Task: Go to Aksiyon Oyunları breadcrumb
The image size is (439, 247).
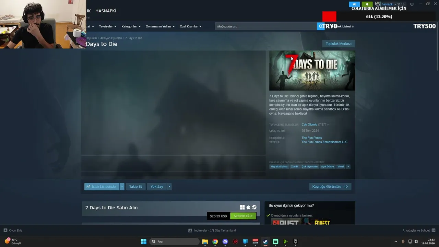Action: click(x=111, y=38)
